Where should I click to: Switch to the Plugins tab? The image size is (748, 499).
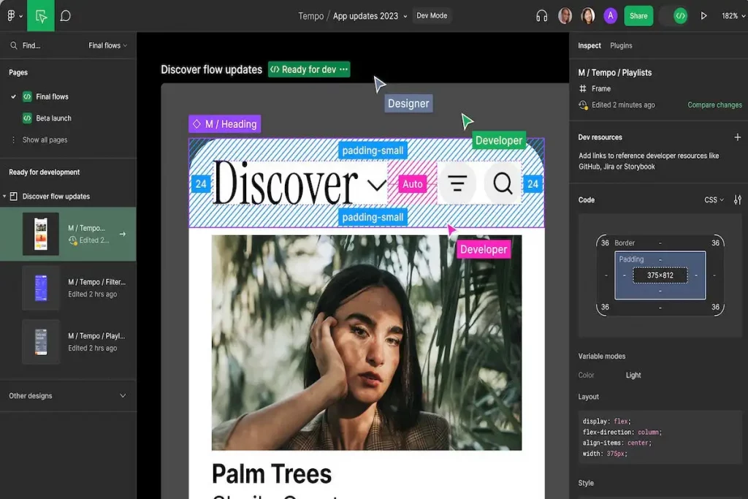pos(621,45)
